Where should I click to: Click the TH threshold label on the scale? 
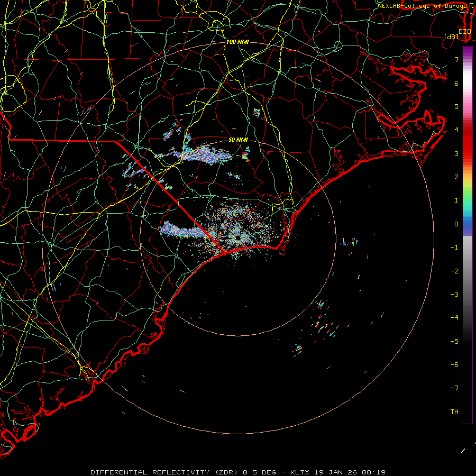point(454,412)
